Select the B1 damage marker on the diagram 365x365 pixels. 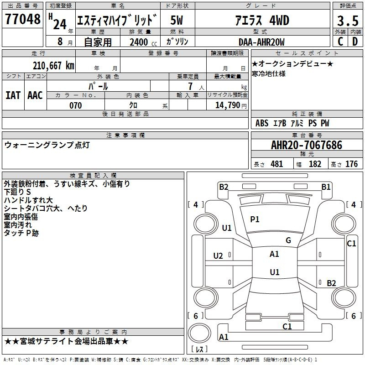pyautogui.click(x=325, y=187)
